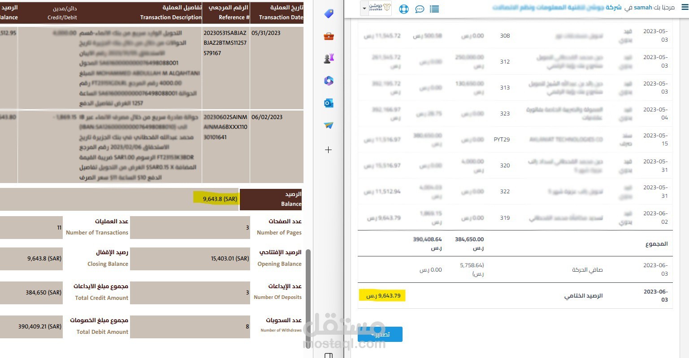Open the blue paper plane Drop icon
This screenshot has height=358, width=689.
click(x=329, y=126)
